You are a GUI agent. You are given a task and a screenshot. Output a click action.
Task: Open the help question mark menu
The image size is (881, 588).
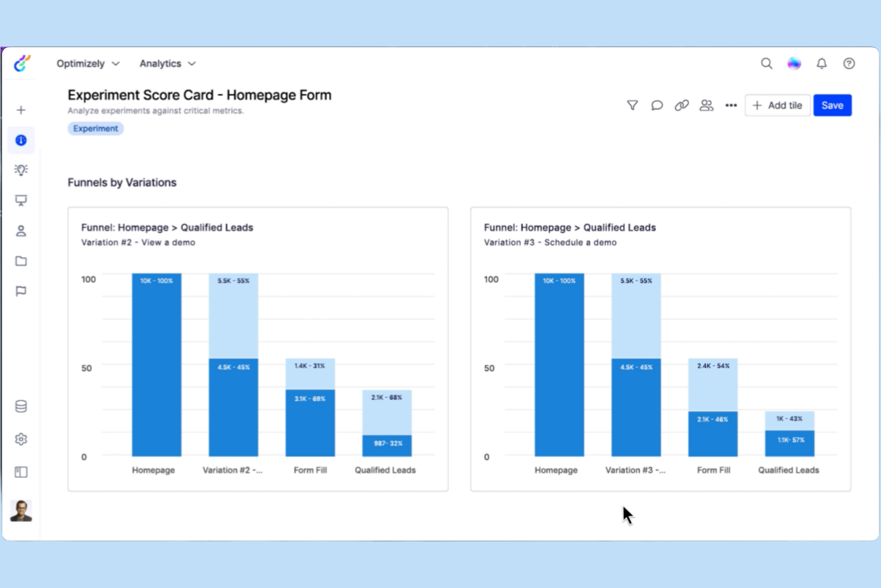(x=849, y=63)
